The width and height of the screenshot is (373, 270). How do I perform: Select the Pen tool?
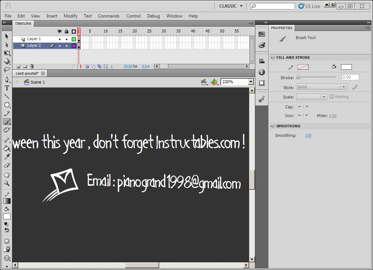(7, 79)
